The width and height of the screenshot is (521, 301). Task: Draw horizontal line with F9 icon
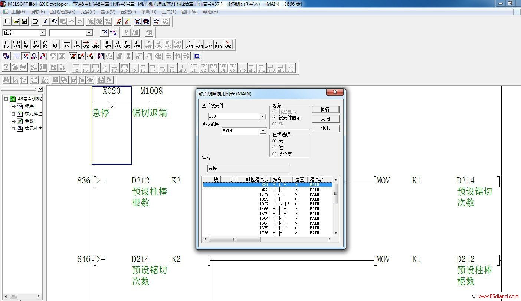tap(67, 44)
